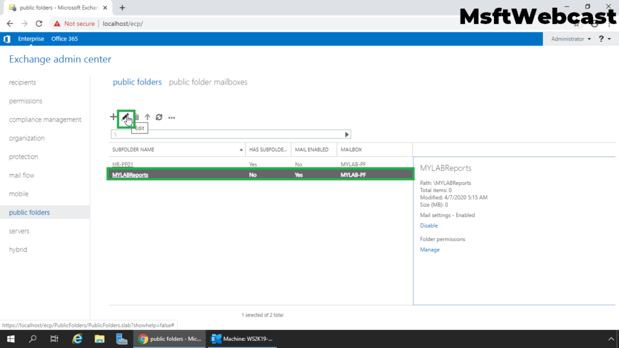Select Office 365 in top bar
Image resolution: width=619 pixels, height=348 pixels.
64,39
